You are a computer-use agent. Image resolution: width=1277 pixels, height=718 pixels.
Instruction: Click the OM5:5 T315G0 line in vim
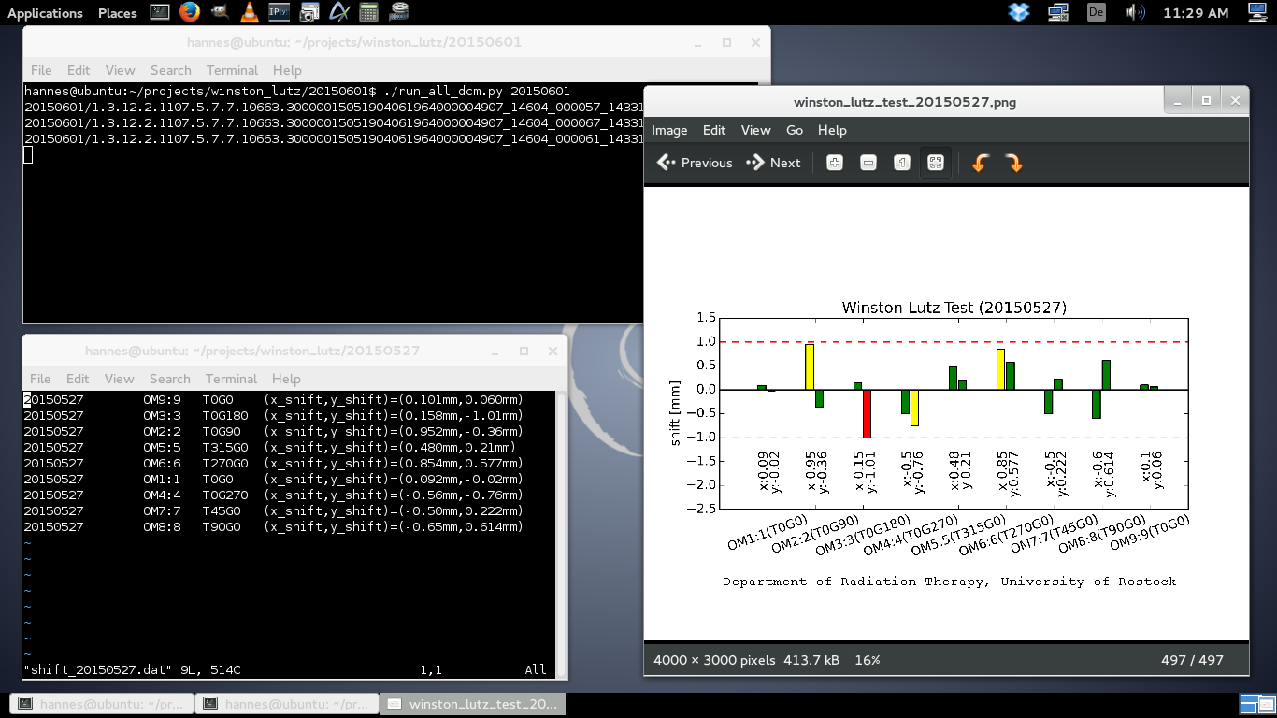[269, 448]
